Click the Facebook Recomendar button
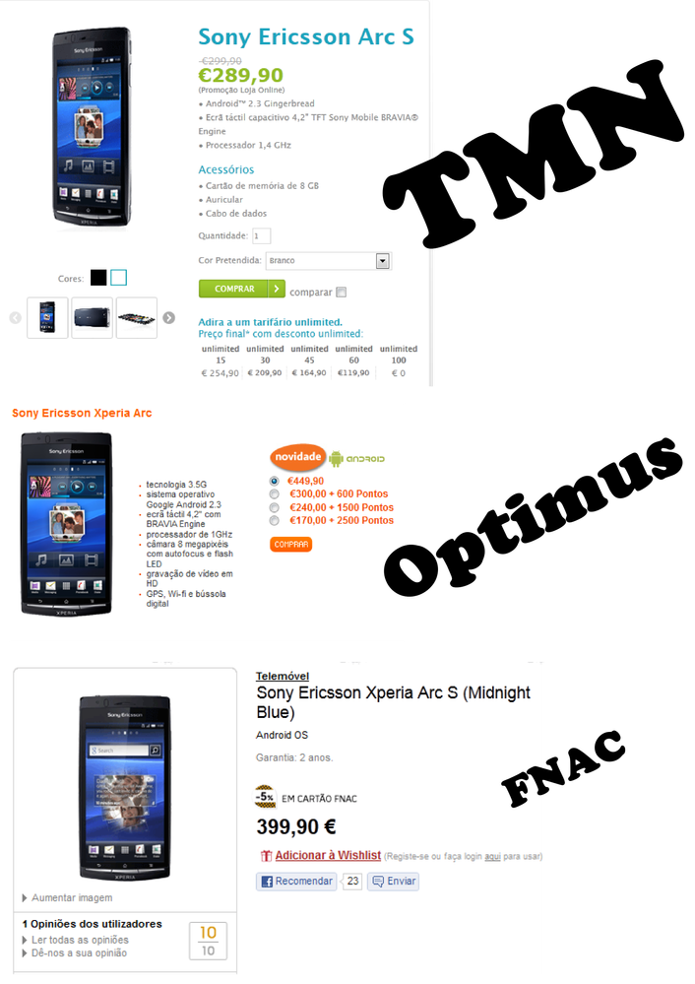The width and height of the screenshot is (695, 984). 296,882
